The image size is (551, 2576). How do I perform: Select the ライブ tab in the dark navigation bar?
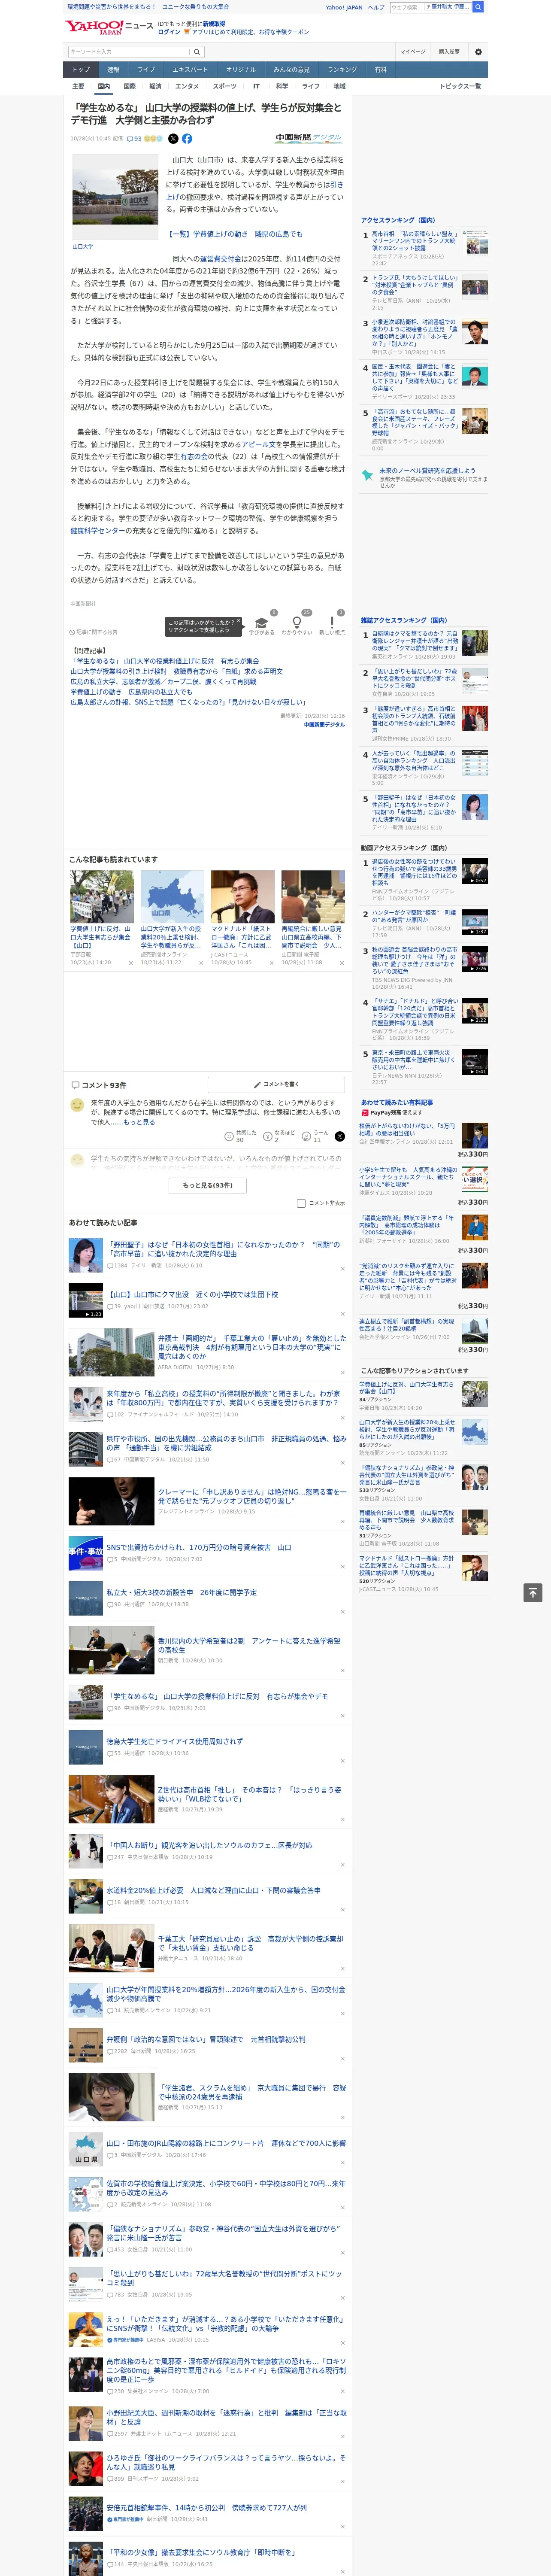146,70
